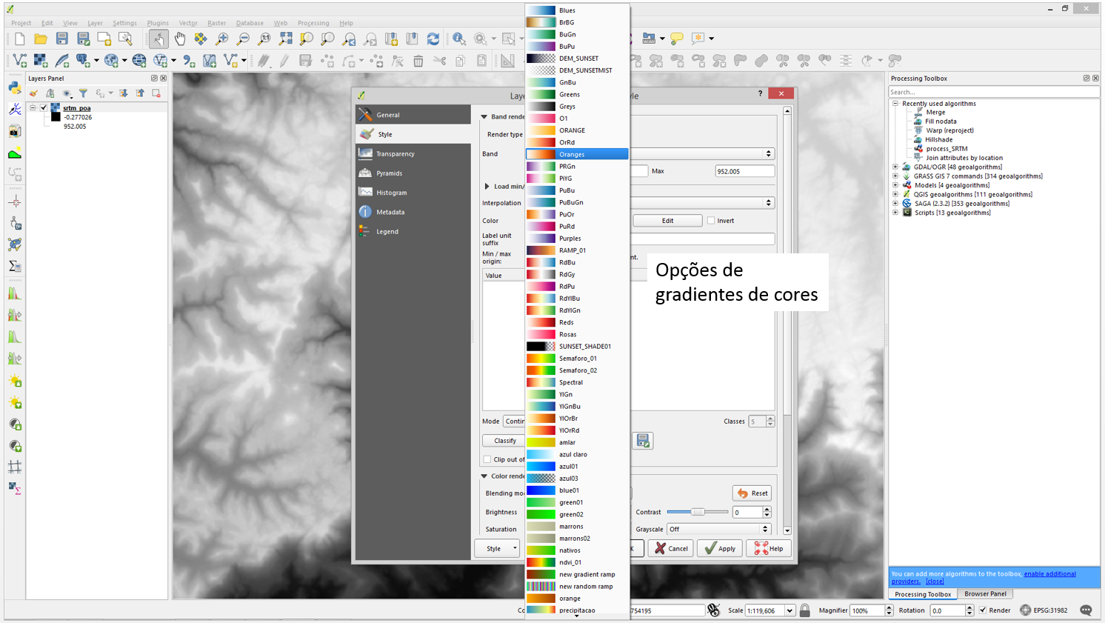Screen dimensions: 1105x623
Task: Click the save color map file icon
Action: point(643,441)
